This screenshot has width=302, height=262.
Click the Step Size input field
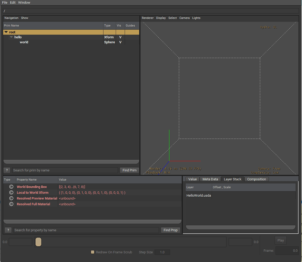pos(162,252)
